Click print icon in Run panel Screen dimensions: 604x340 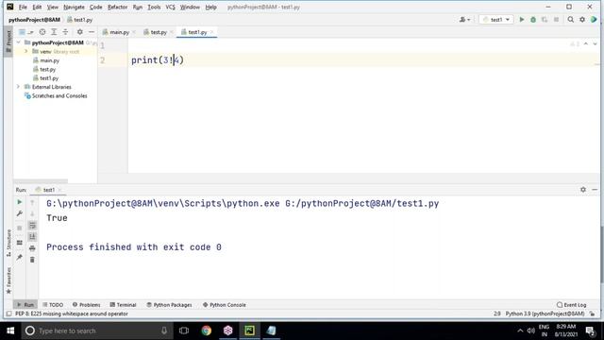[x=32, y=248]
